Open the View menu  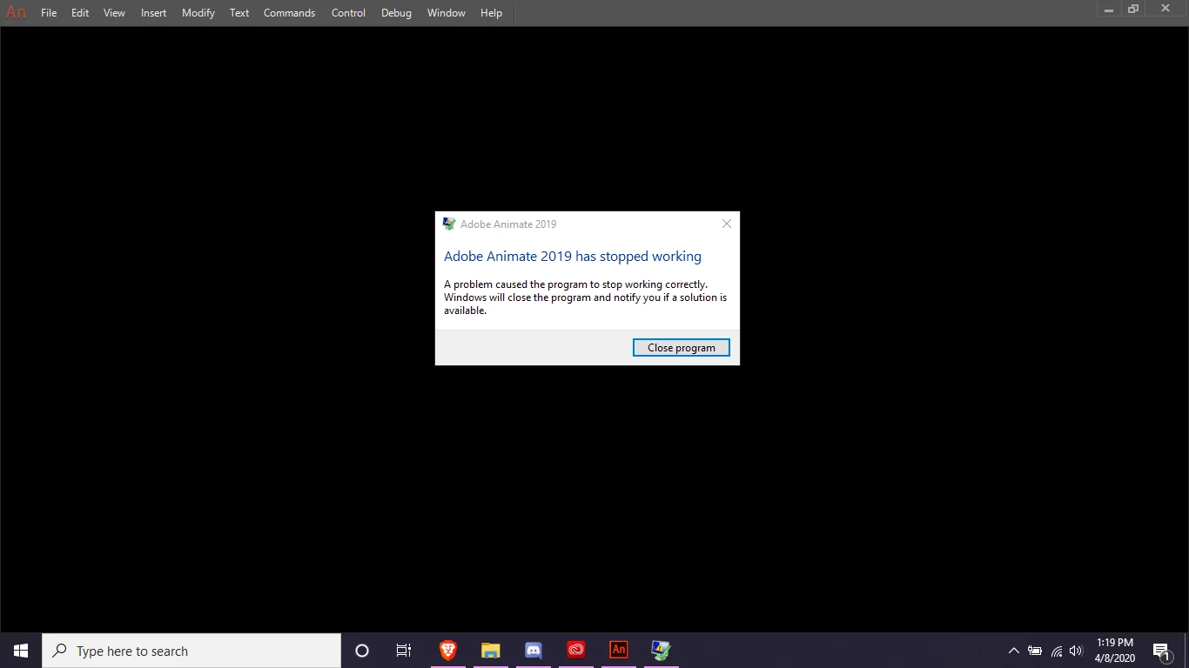pos(114,13)
